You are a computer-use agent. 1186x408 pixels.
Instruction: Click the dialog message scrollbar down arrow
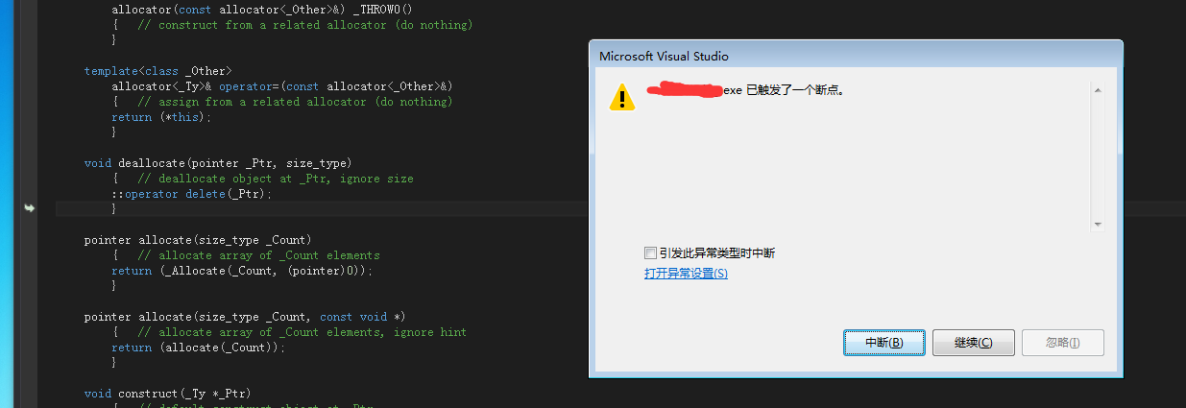1099,225
